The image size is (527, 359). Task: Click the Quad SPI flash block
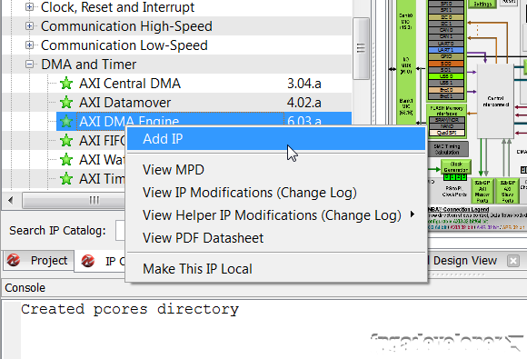click(x=446, y=133)
